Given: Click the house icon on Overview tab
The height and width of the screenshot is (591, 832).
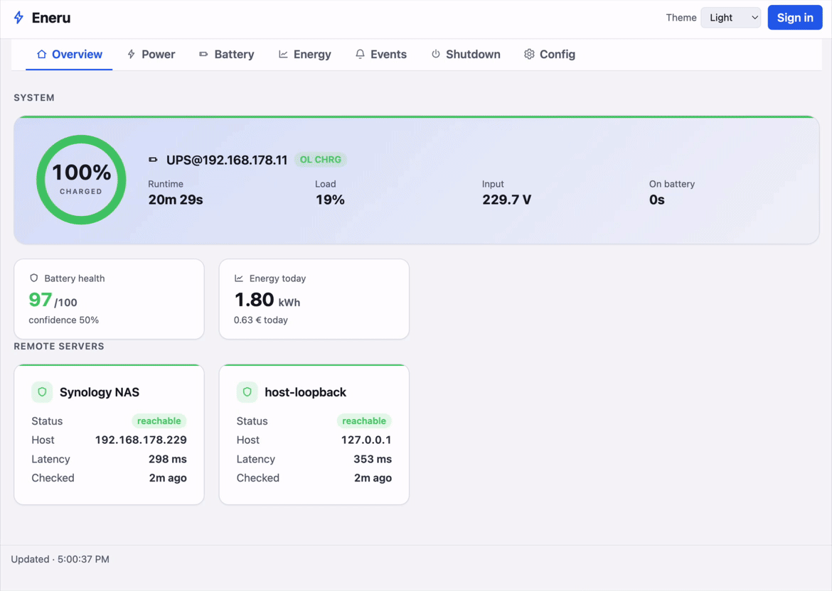Looking at the screenshot, I should coord(41,54).
